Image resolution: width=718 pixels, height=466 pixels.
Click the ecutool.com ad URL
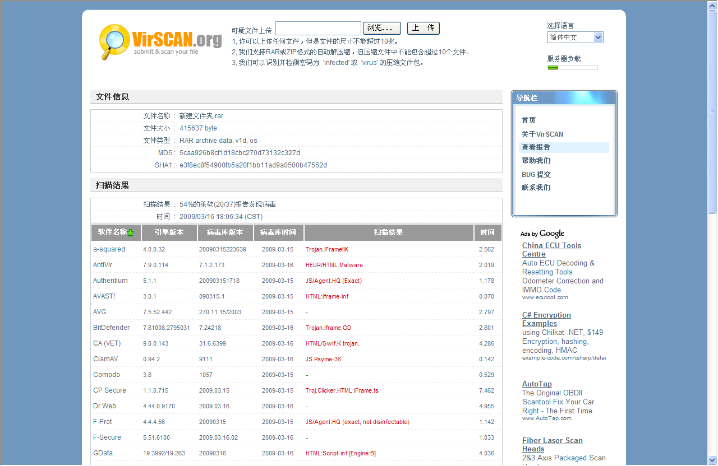tap(545, 297)
